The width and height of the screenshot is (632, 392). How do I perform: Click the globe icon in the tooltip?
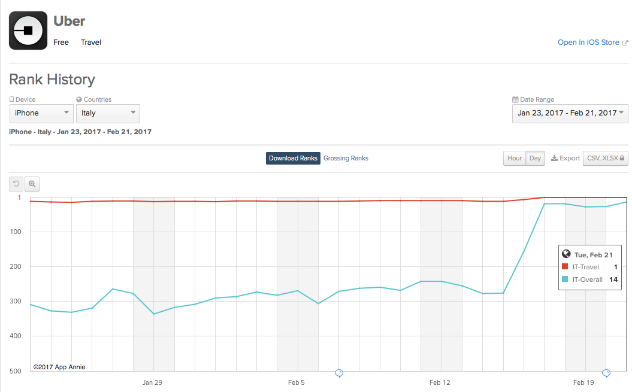pyautogui.click(x=566, y=254)
